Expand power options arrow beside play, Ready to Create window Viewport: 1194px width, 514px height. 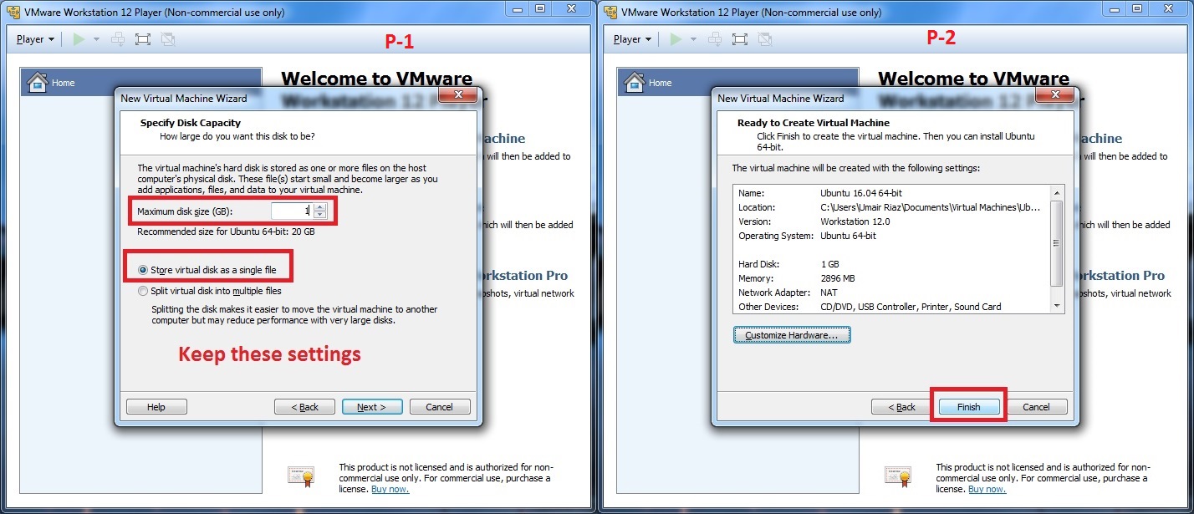tap(693, 39)
